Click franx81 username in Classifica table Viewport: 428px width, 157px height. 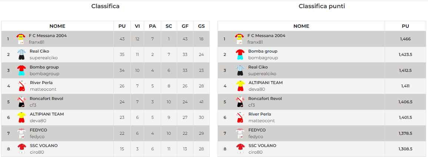pos(37,42)
